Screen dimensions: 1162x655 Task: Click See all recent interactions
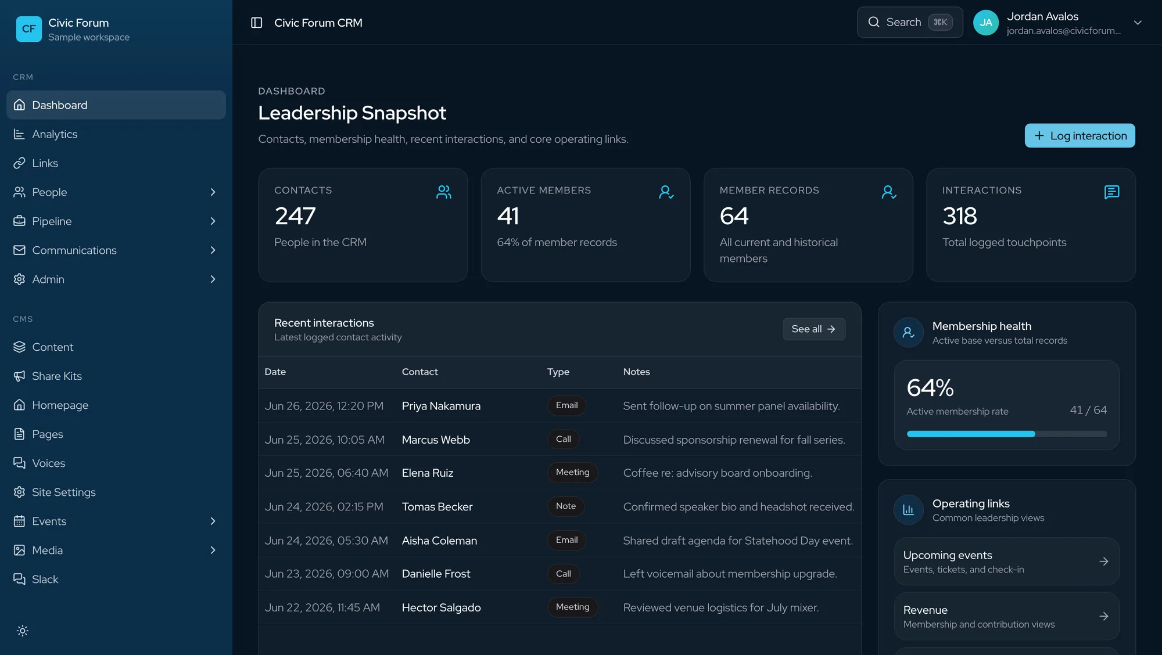click(x=813, y=329)
